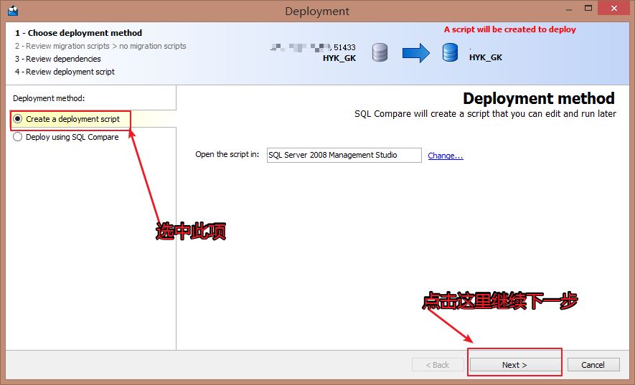Click the disabled < Back button
The width and height of the screenshot is (635, 385).
[x=438, y=365]
